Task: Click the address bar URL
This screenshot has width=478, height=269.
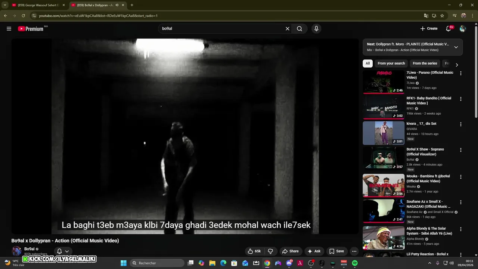Action: click(98, 16)
